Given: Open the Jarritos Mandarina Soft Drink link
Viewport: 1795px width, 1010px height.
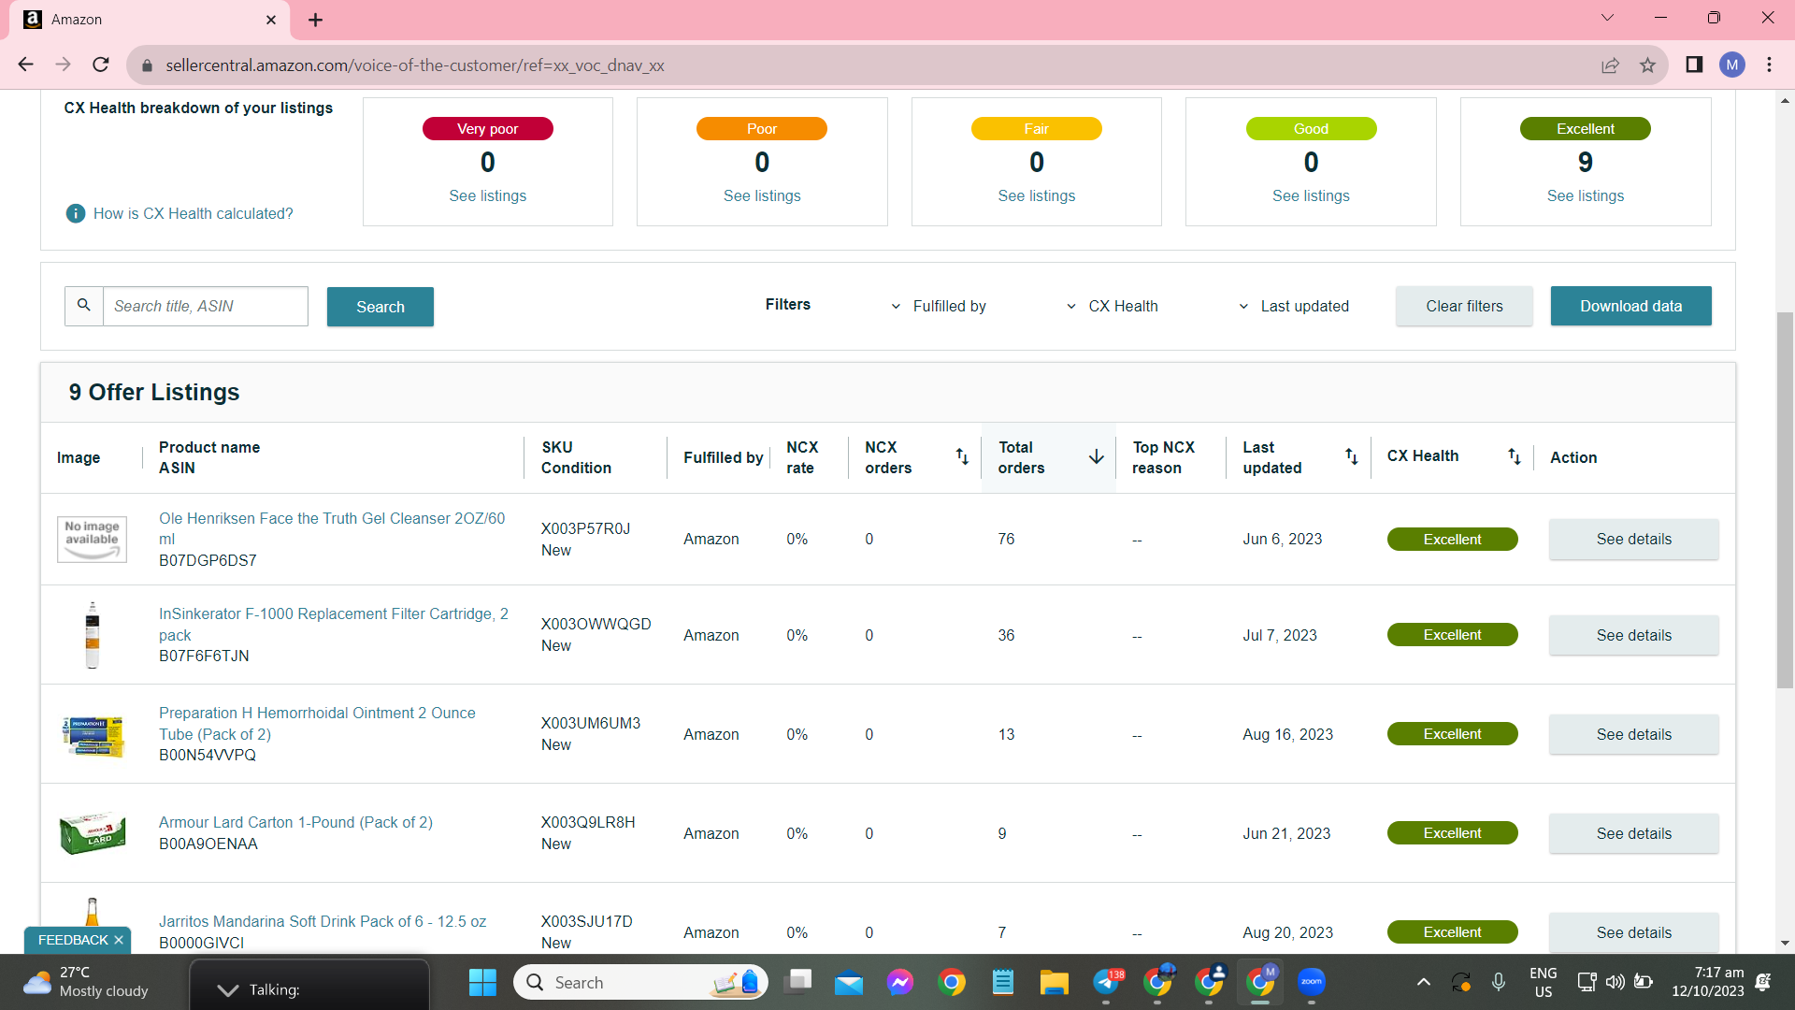Looking at the screenshot, I should tap(323, 921).
